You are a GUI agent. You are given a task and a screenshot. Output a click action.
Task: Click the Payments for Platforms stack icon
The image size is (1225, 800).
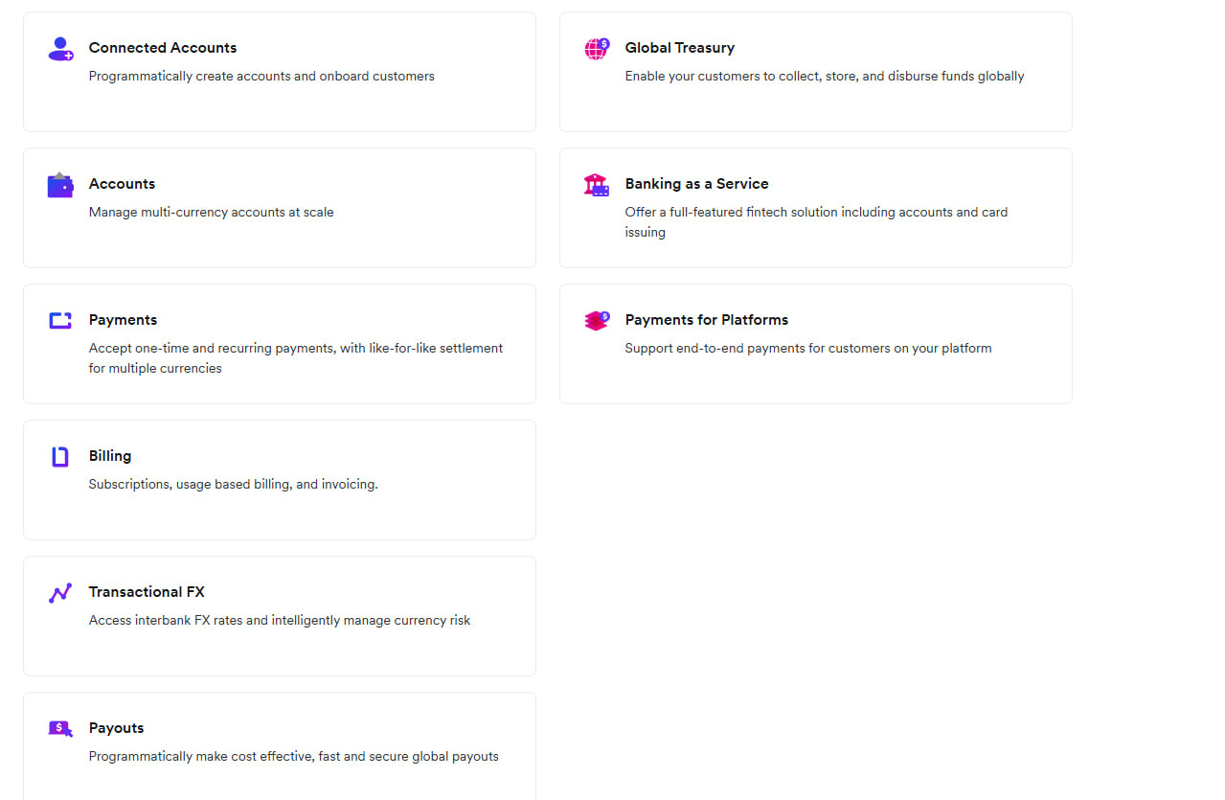pyautogui.click(x=597, y=321)
